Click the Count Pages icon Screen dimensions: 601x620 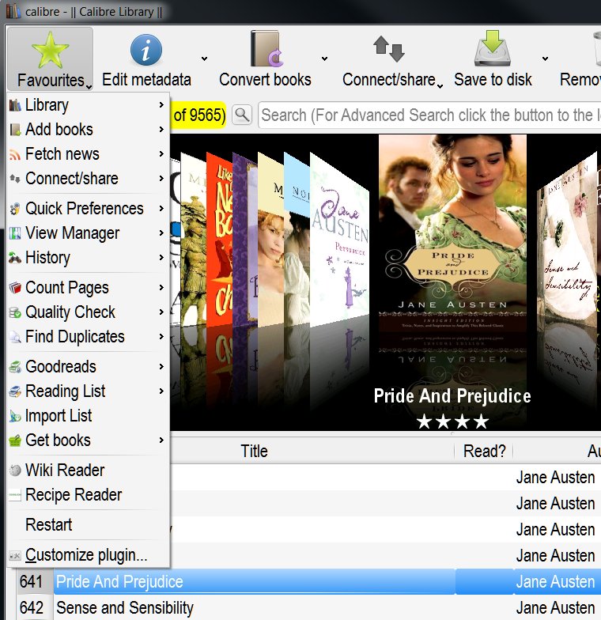click(x=15, y=288)
